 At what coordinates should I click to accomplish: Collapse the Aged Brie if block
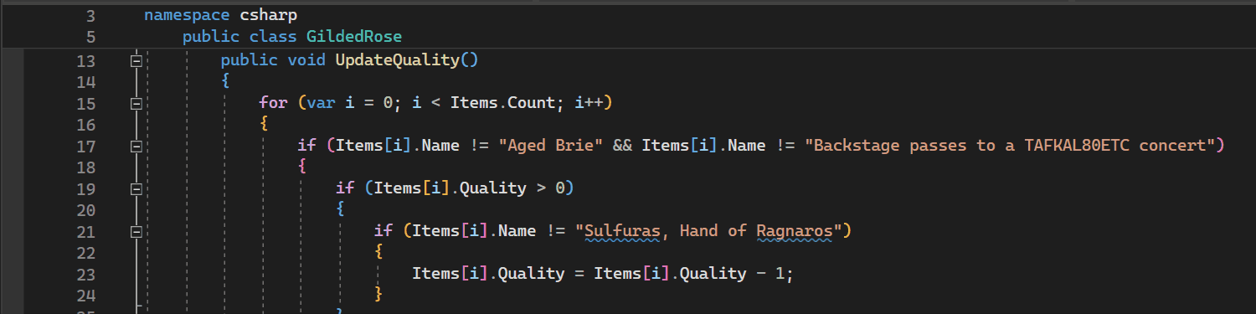pos(135,147)
